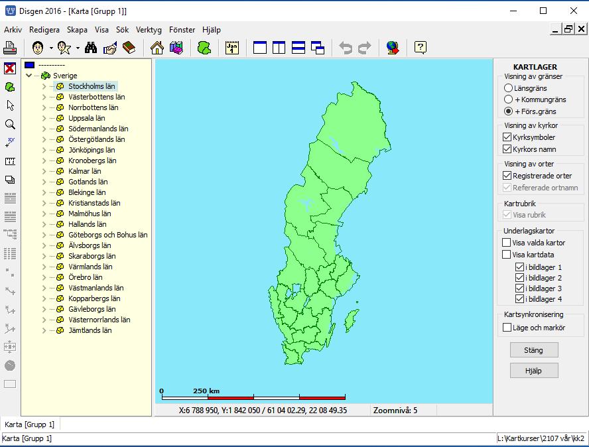Select Kalmar län in the tree

point(84,171)
